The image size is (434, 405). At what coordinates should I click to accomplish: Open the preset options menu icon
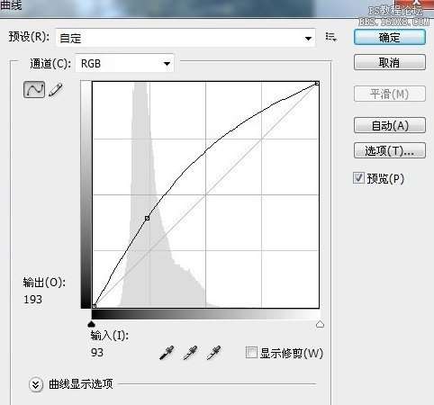(331, 37)
